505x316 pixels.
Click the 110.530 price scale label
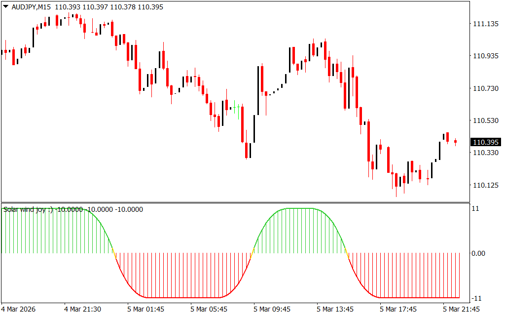coord(485,120)
